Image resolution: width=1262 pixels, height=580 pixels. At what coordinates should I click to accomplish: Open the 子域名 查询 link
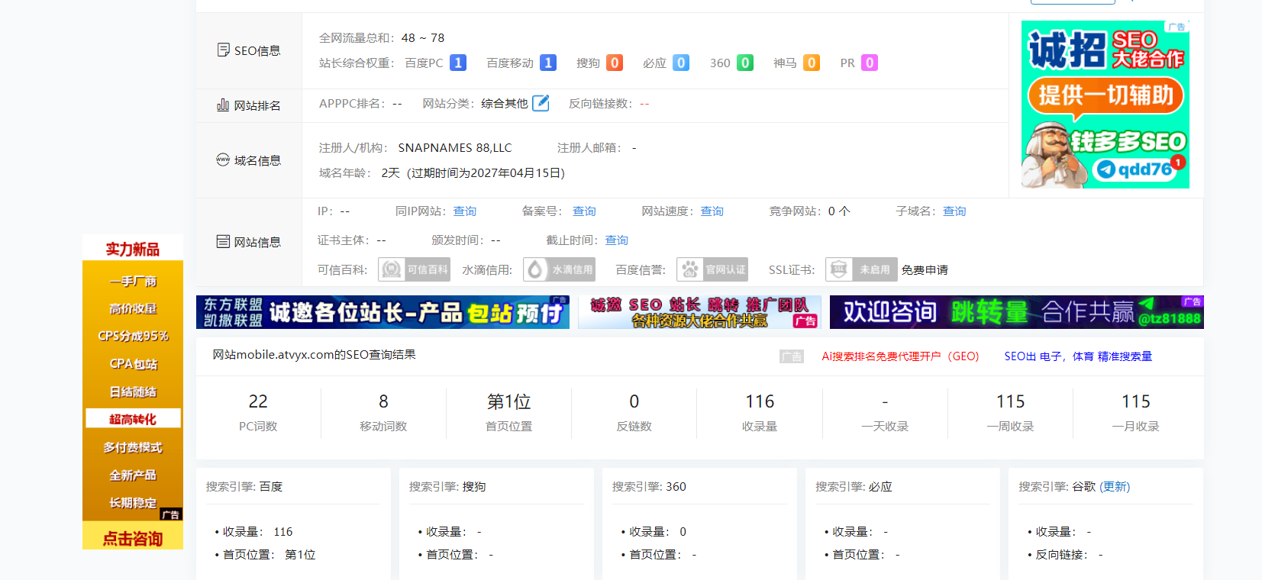coord(954,211)
